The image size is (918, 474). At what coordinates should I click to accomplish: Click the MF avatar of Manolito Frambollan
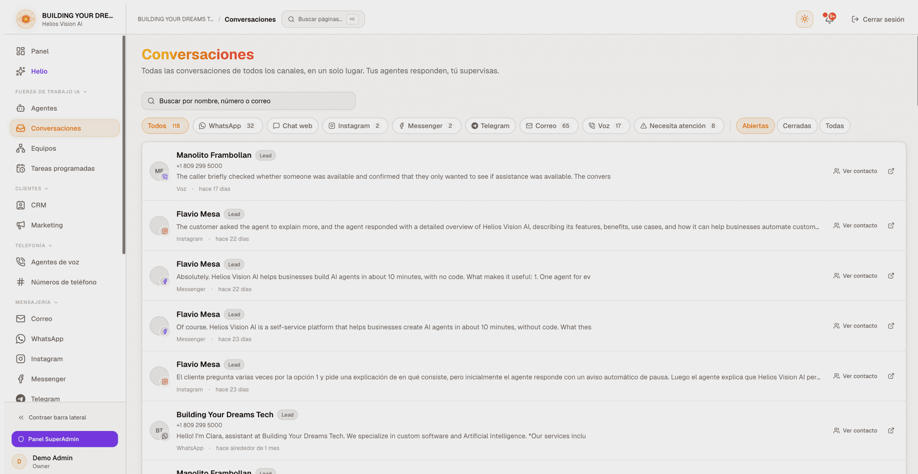[x=159, y=171]
